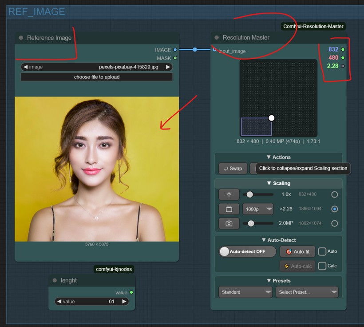
Task: Click the TV resolution scale button
Action: click(x=229, y=209)
